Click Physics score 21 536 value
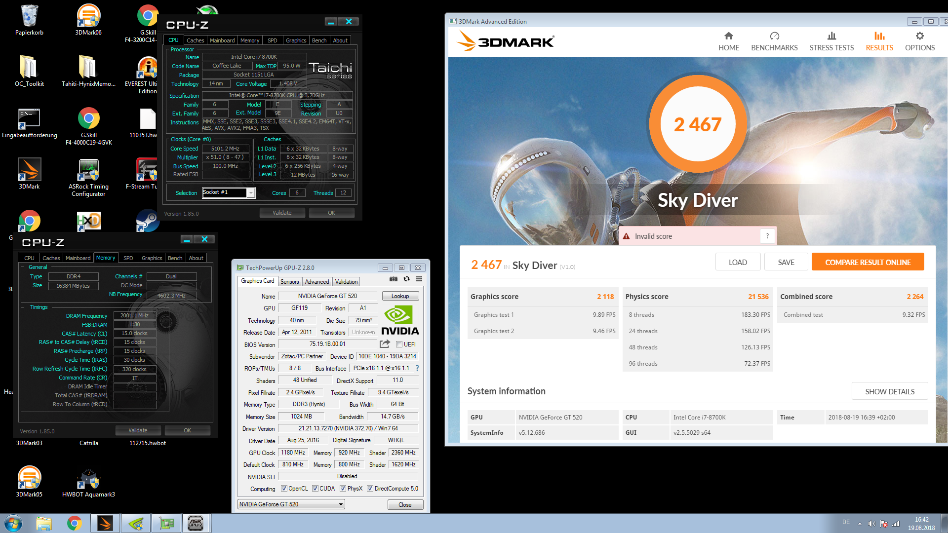This screenshot has height=533, width=948. click(758, 297)
